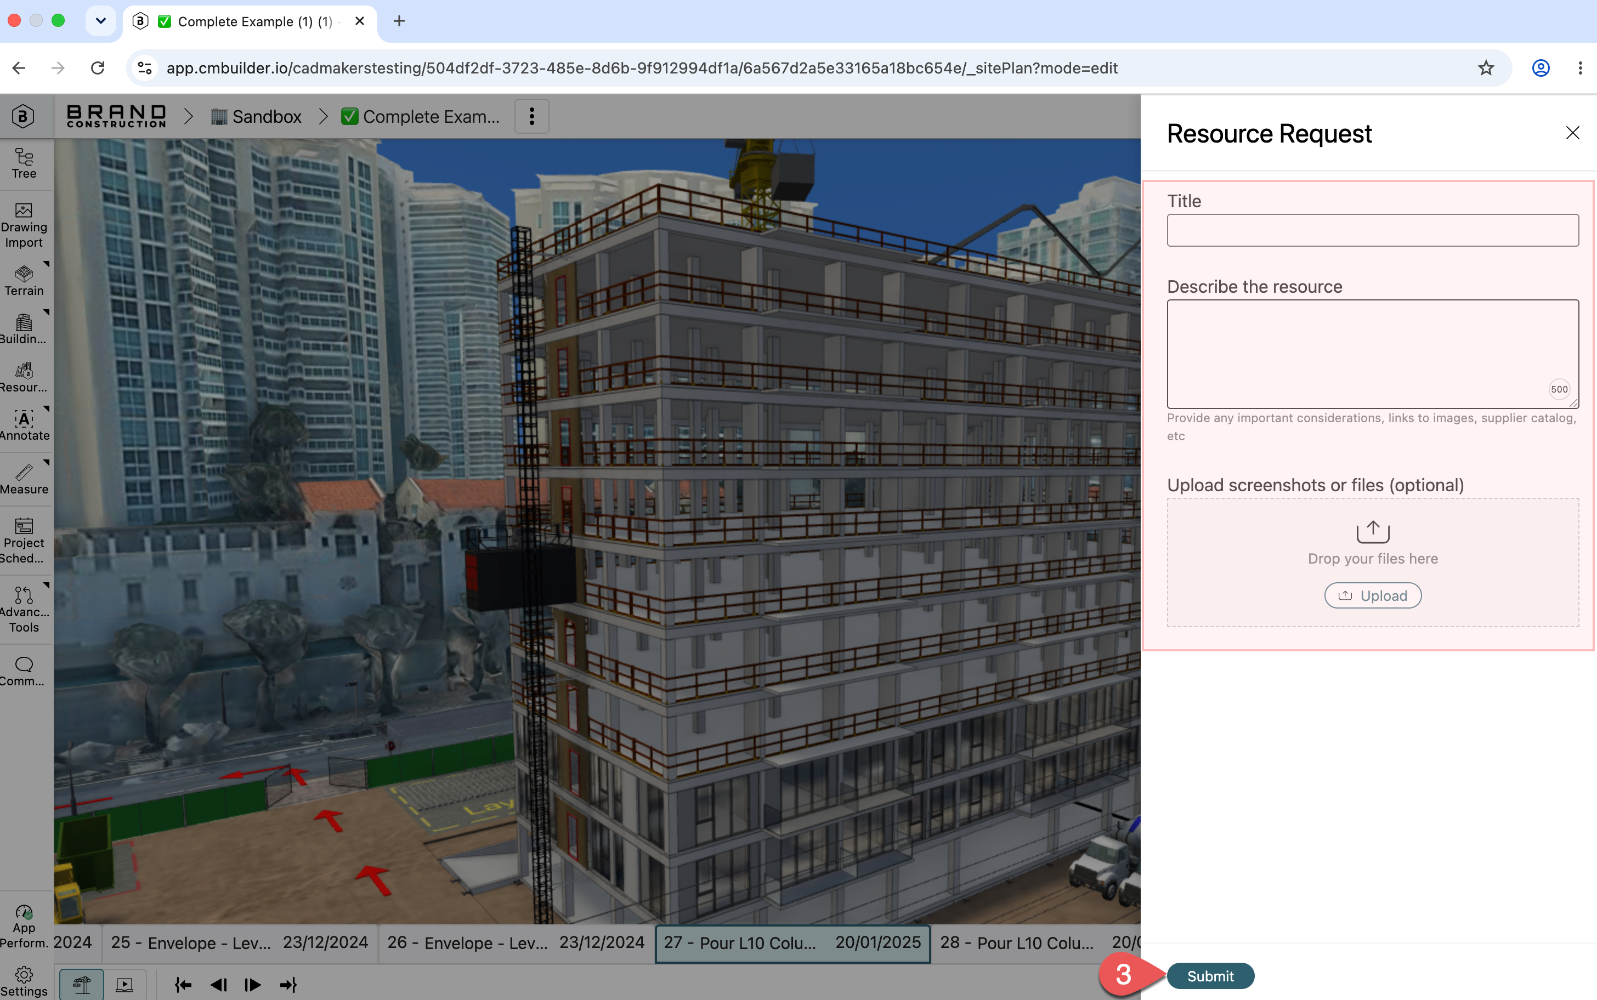Click the CMBuilder logo icon
The height and width of the screenshot is (1000, 1597).
click(x=23, y=116)
